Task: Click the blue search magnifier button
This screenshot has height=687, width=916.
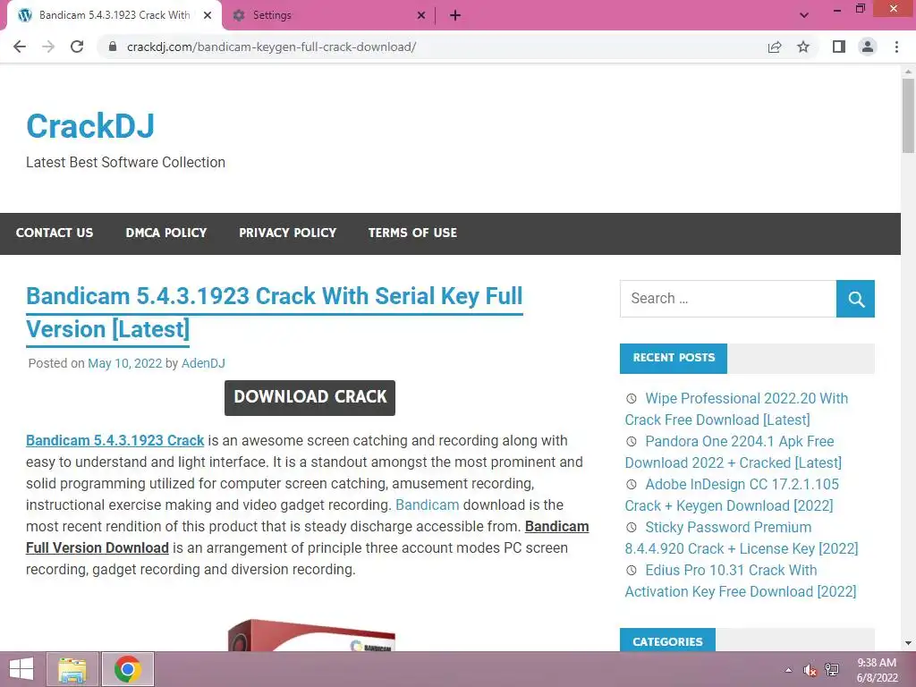Action: click(855, 299)
